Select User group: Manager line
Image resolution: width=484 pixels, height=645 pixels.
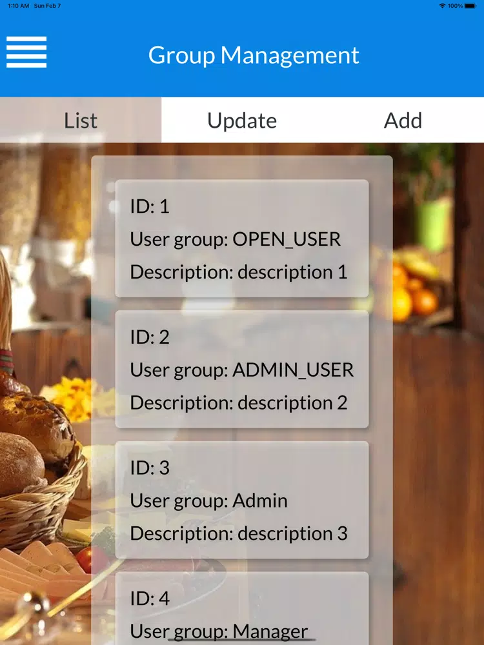(219, 631)
